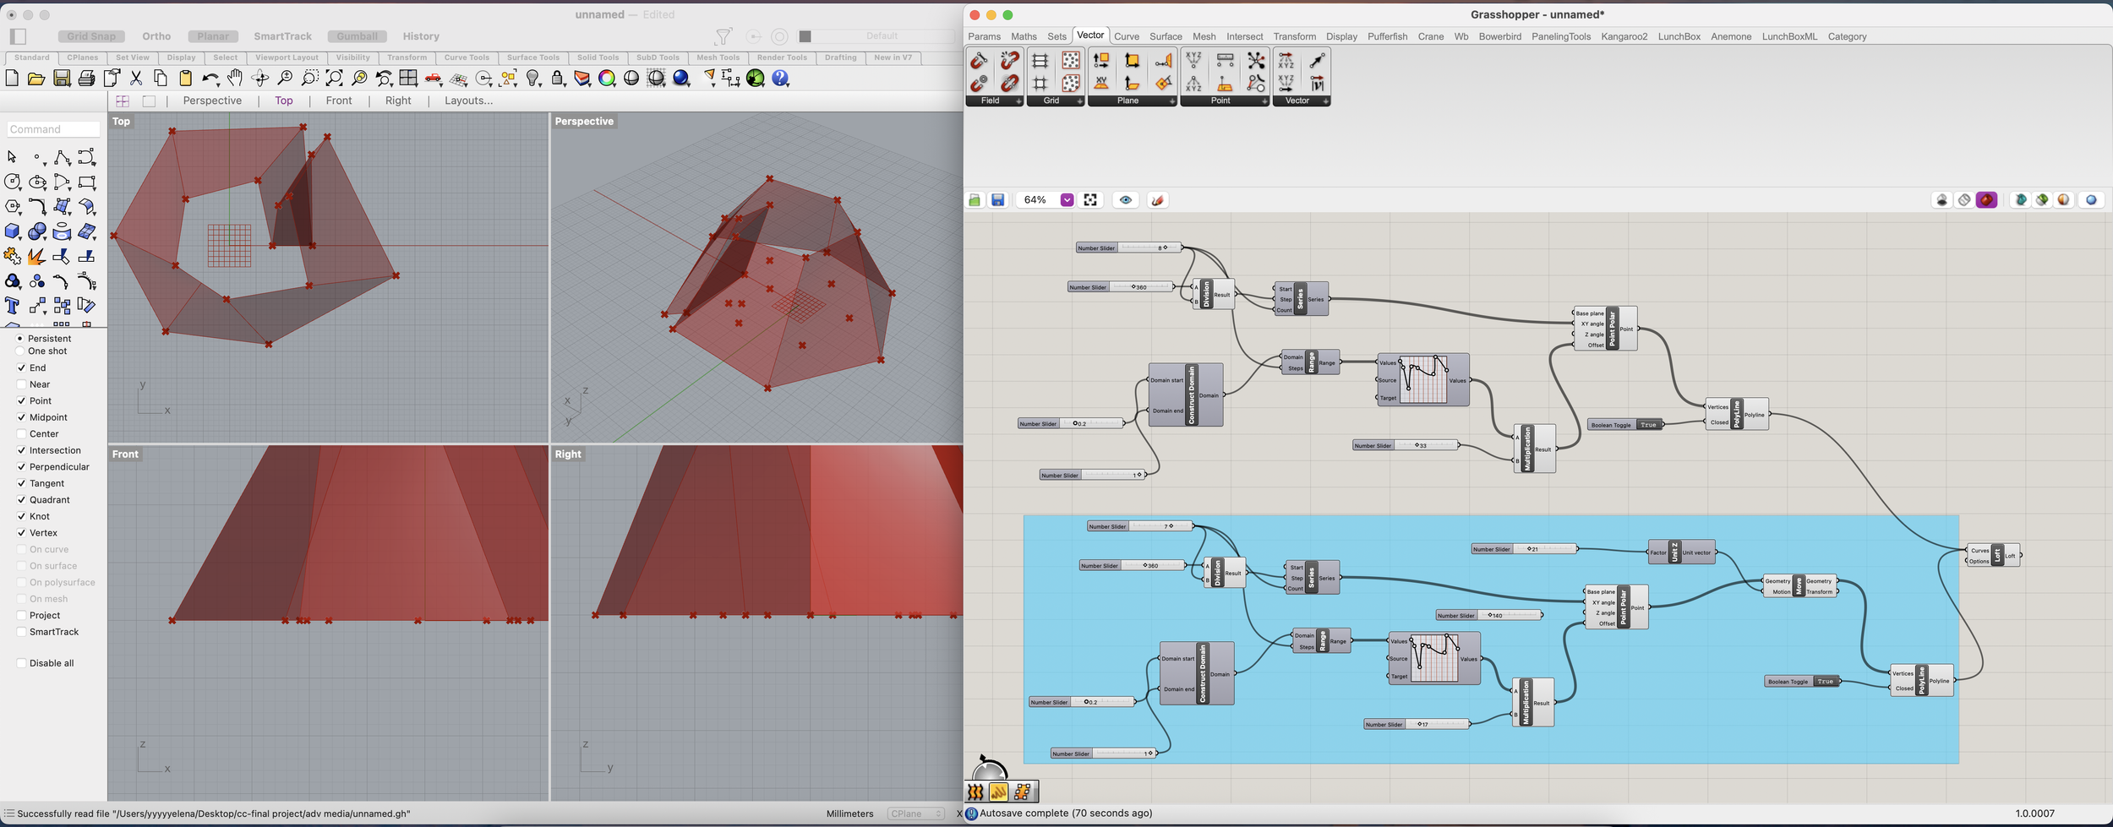Switch to the Curve tab in Grasshopper
The height and width of the screenshot is (827, 2113).
[x=1127, y=36]
